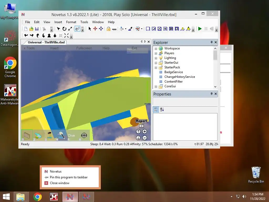Expand the StarterGui tree node

point(156,63)
